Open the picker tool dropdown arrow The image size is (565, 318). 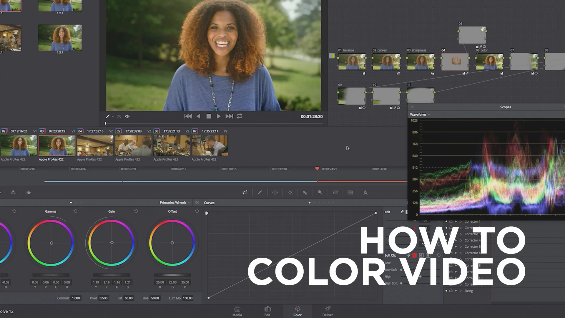(113, 117)
